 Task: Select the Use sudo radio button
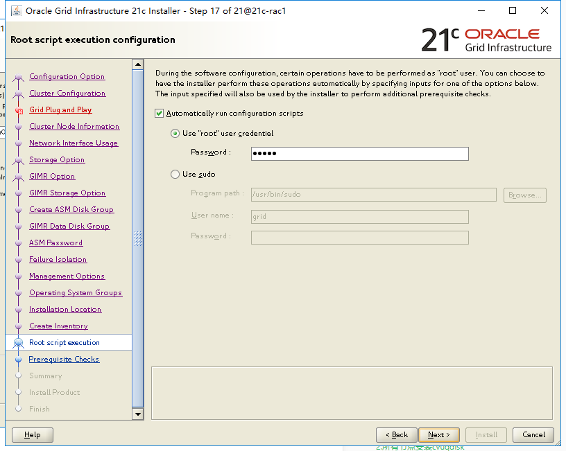click(175, 175)
